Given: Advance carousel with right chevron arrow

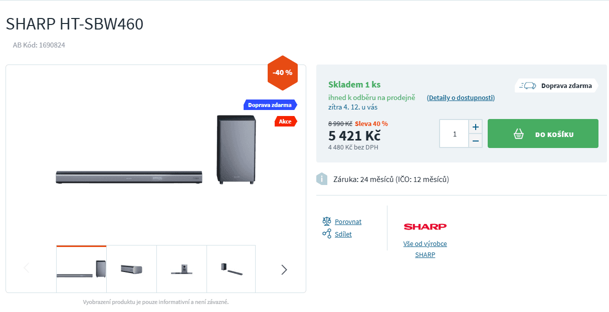Looking at the screenshot, I should point(284,269).
